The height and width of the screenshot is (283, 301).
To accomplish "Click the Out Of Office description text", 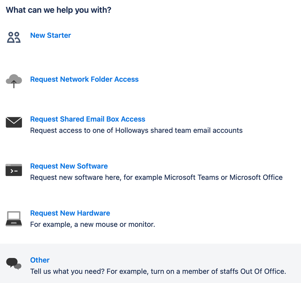I will coord(158,272).
